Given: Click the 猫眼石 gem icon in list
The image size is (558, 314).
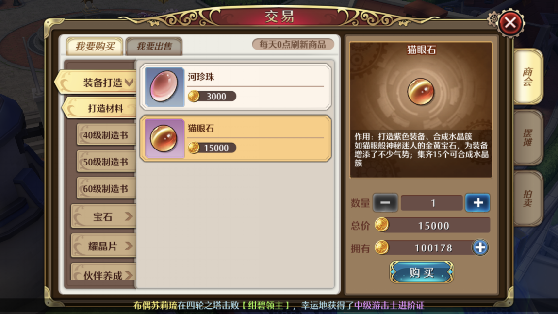Looking at the screenshot, I should [x=164, y=138].
